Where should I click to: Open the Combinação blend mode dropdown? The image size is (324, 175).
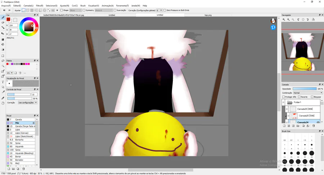(308, 93)
